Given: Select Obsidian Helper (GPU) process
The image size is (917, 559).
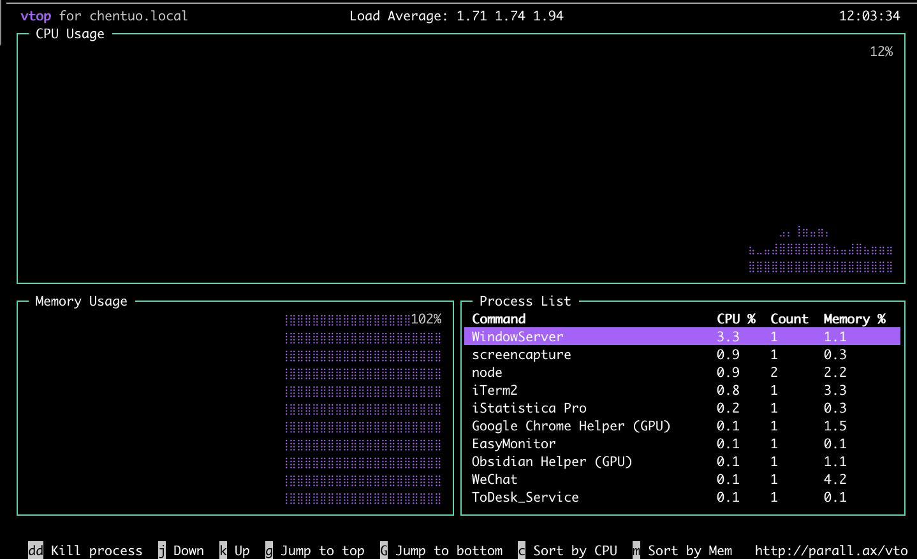Looking at the screenshot, I should click(x=552, y=462).
